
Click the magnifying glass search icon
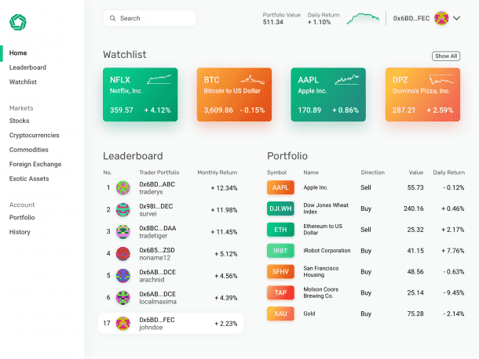113,18
